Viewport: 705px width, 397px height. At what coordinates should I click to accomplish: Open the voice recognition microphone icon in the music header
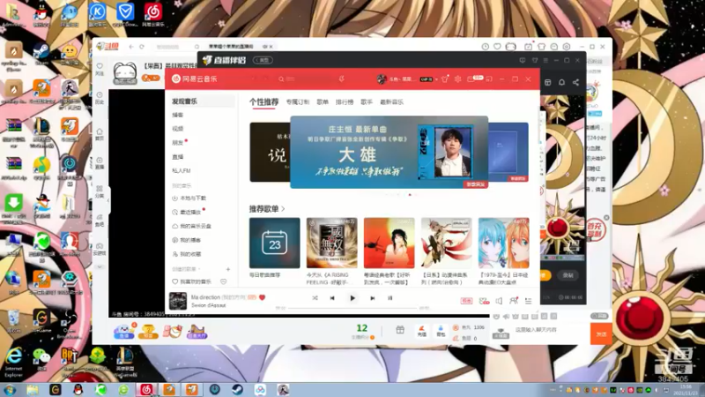342,79
